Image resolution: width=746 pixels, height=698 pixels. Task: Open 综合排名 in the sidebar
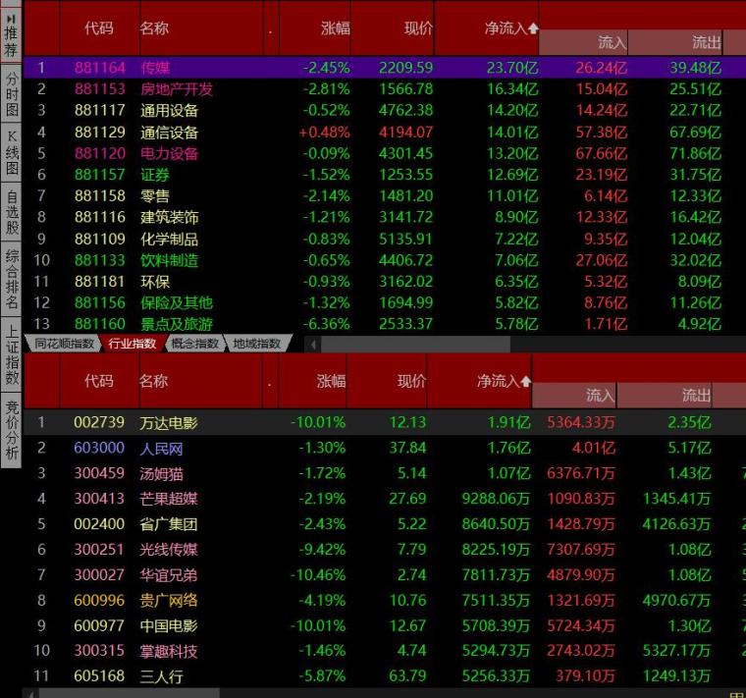[11, 279]
